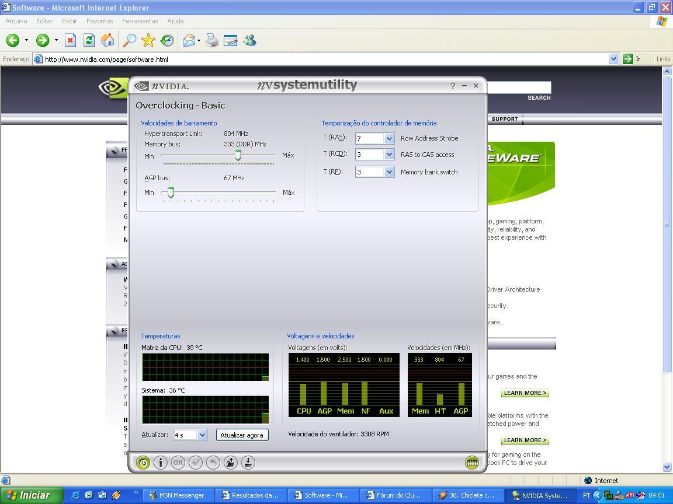This screenshot has height=504, width=673.
Task: Click the Atualizar agora button
Action: 242,435
